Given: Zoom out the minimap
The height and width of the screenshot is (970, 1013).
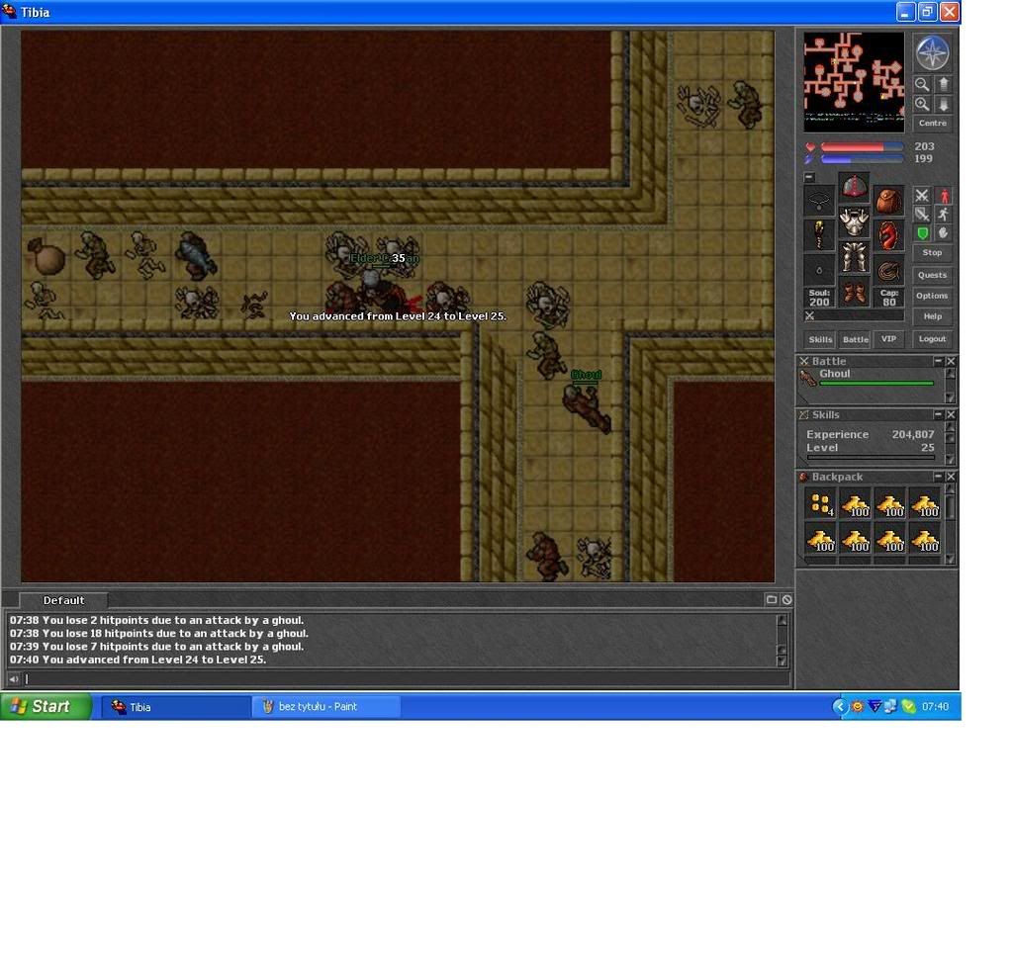Looking at the screenshot, I should coord(922,84).
